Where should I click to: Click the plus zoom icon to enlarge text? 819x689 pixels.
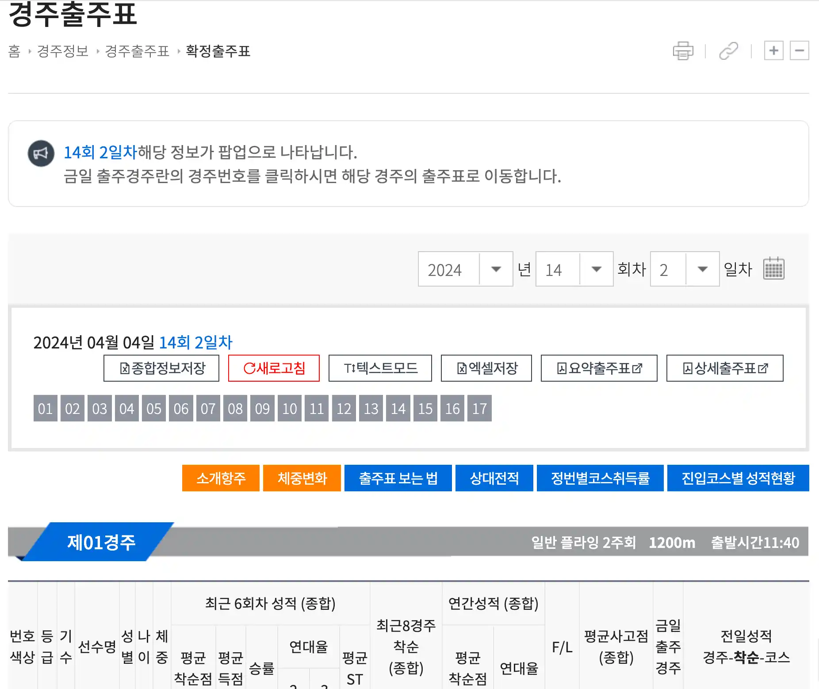[x=774, y=51]
